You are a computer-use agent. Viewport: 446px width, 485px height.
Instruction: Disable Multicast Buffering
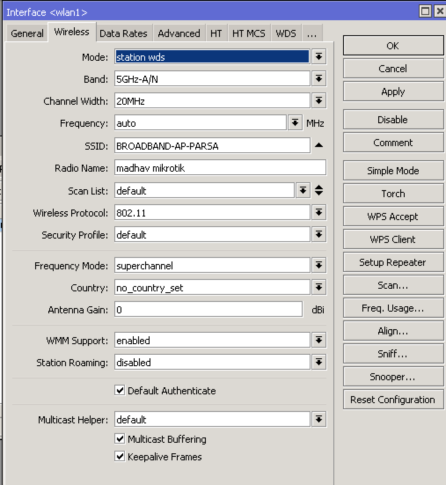click(119, 439)
